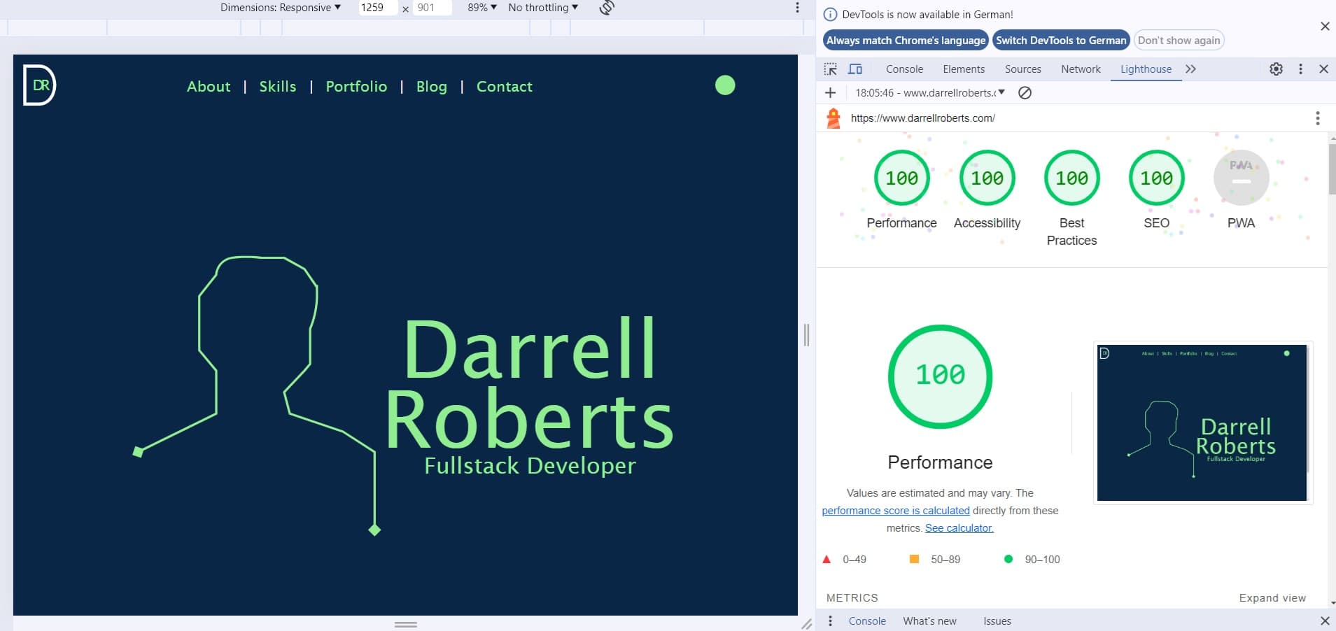This screenshot has width=1336, height=631.
Task: Click the viewport bottom resize handle
Action: click(406, 624)
